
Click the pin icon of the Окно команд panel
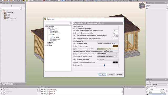tap(121, 87)
